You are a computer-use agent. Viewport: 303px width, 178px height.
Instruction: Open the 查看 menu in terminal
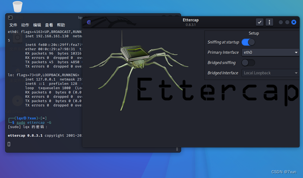point(49,25)
